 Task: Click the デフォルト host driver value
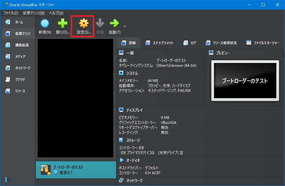(152, 168)
